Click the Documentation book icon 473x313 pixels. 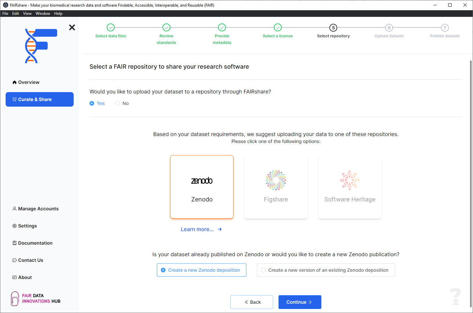15,243
